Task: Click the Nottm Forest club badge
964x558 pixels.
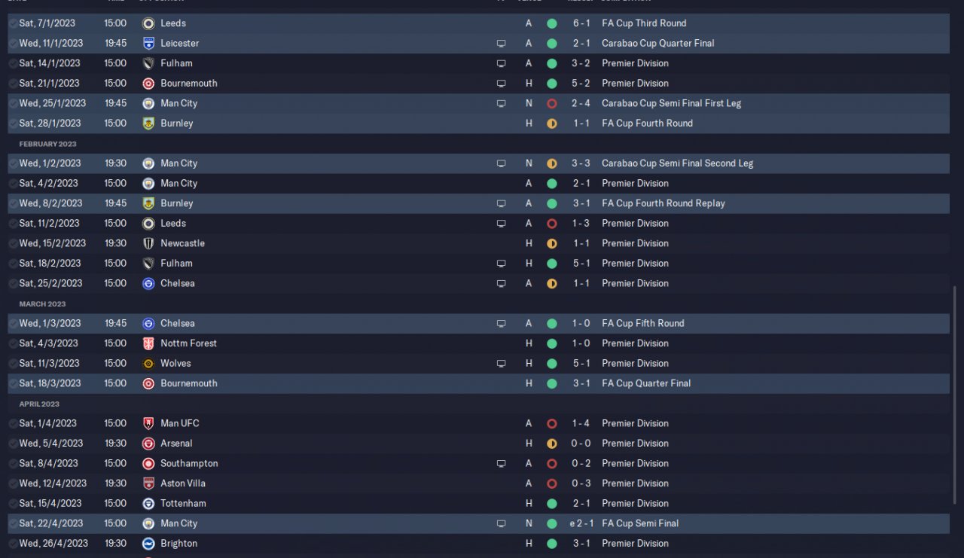Action: pyautogui.click(x=148, y=343)
